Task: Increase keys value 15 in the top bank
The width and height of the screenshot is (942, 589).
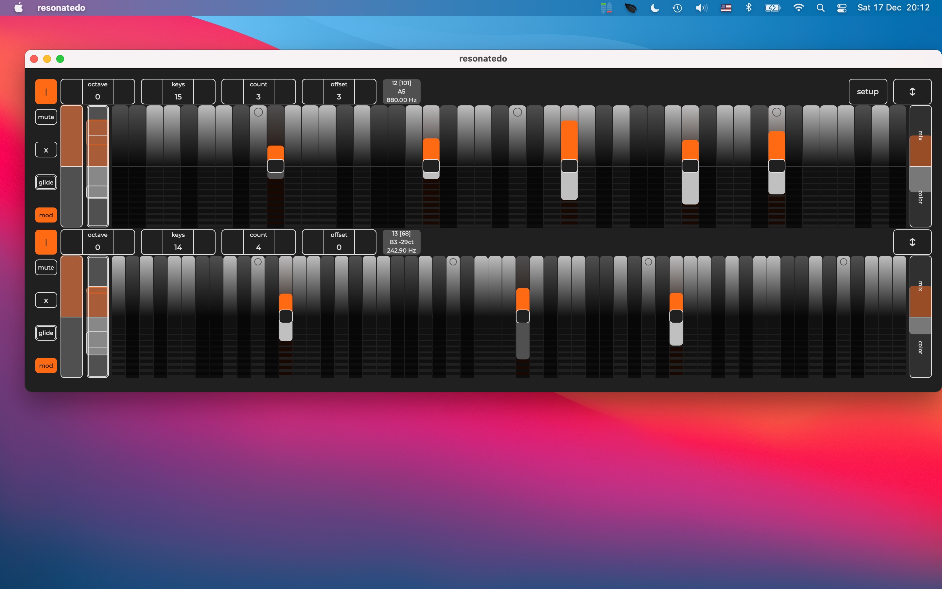Action: 204,92
